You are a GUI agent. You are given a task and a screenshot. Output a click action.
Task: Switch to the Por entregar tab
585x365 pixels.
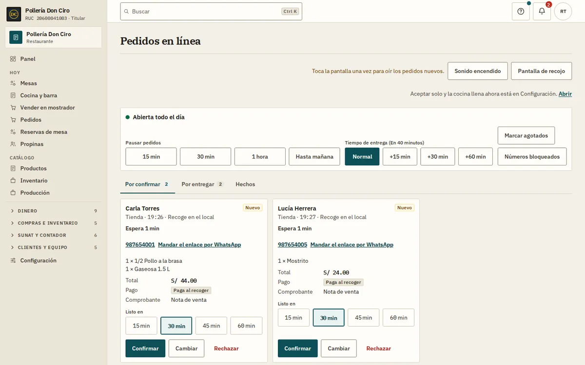[202, 184]
